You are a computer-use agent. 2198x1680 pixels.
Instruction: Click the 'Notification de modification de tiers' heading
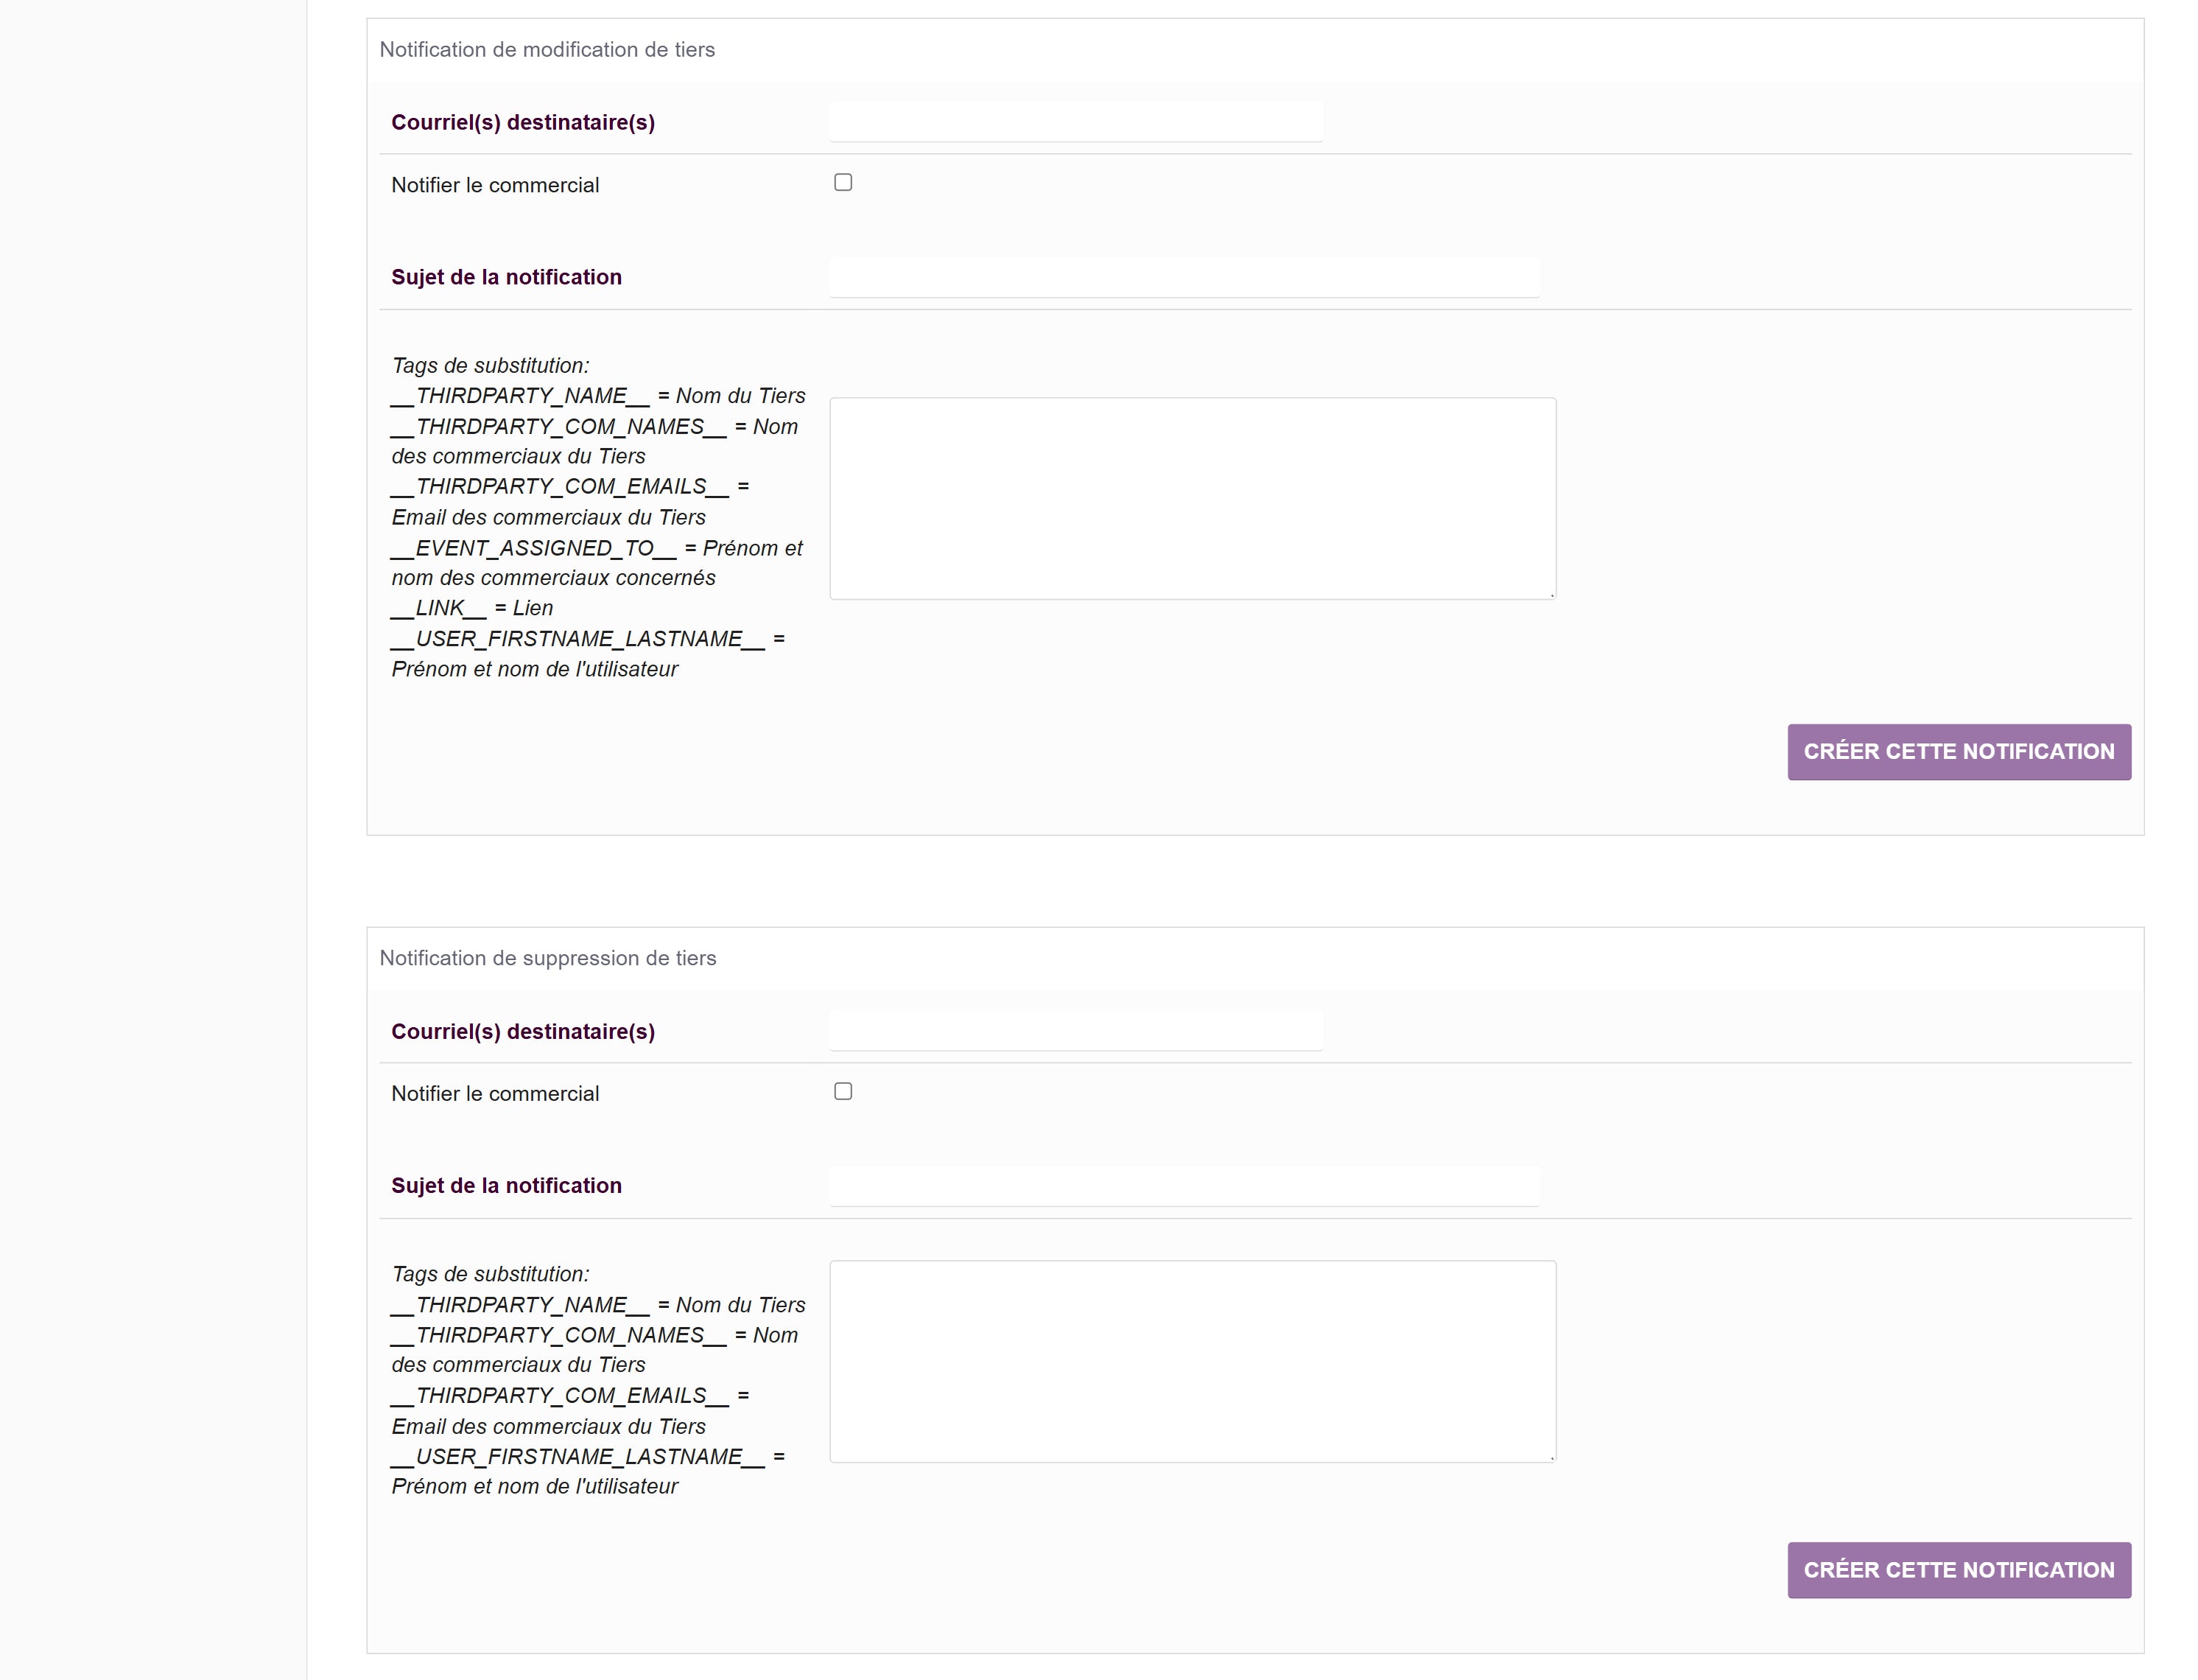click(x=547, y=50)
